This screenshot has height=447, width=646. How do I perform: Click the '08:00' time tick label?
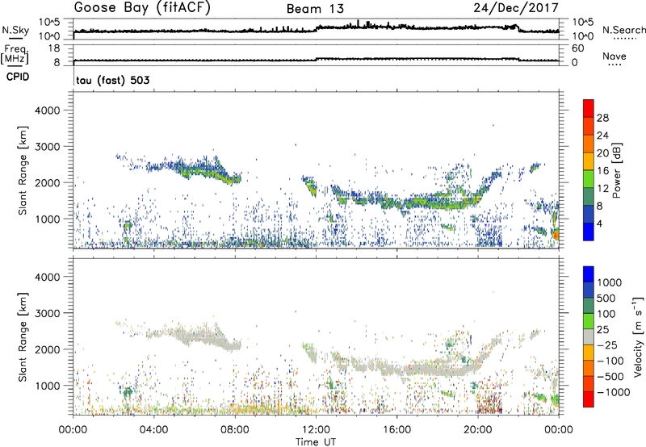click(x=235, y=430)
